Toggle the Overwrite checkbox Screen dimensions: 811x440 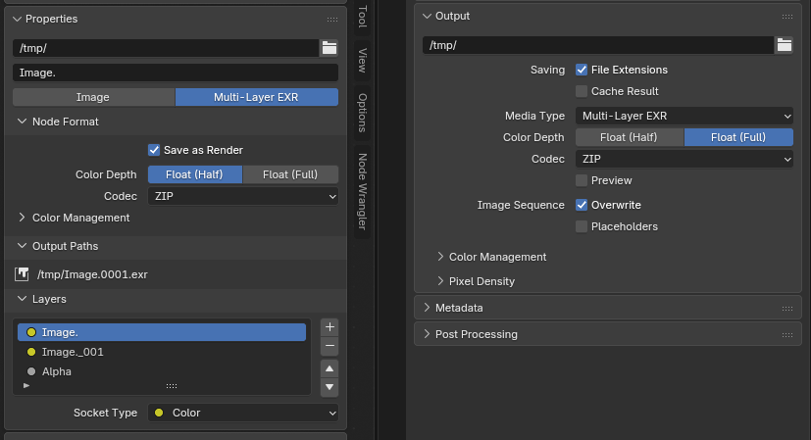coord(582,205)
